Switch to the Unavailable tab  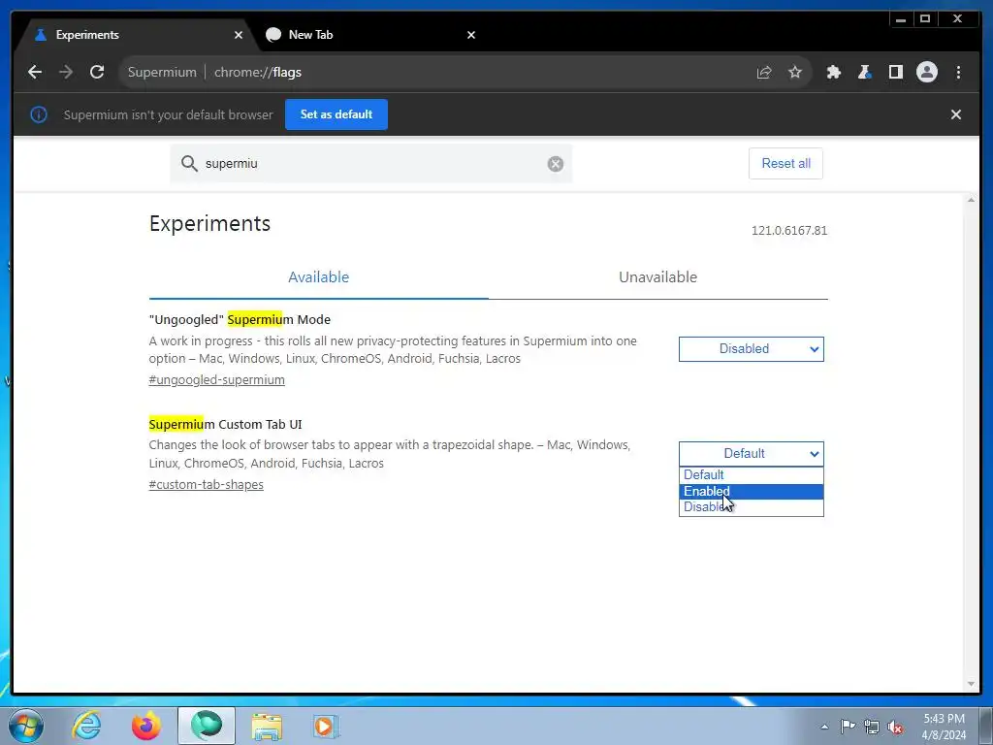point(658,277)
